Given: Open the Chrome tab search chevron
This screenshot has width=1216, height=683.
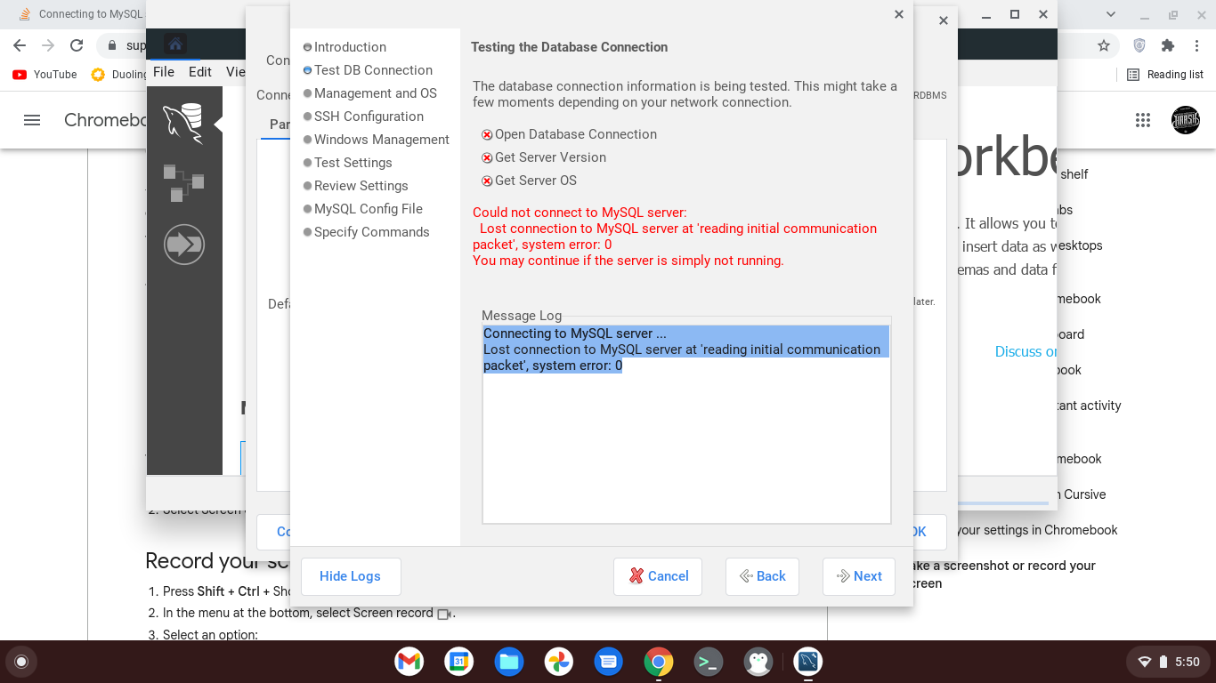Looking at the screenshot, I should pos(1111,14).
